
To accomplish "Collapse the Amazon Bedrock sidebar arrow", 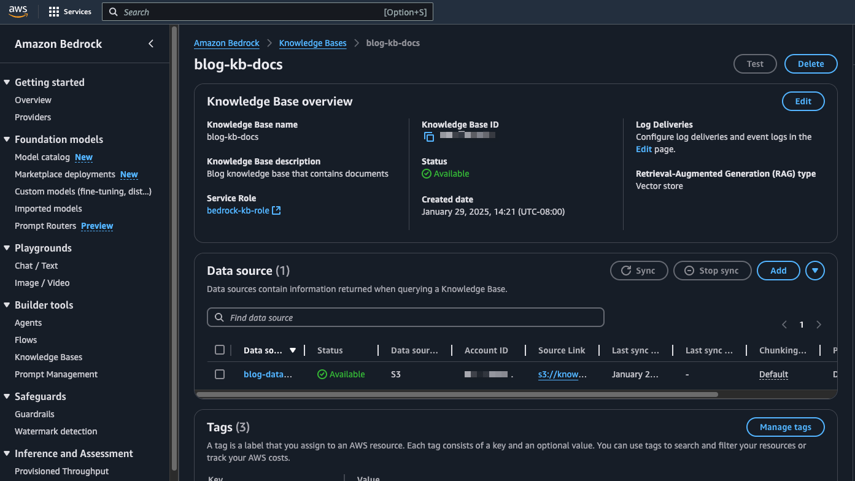I will click(151, 44).
